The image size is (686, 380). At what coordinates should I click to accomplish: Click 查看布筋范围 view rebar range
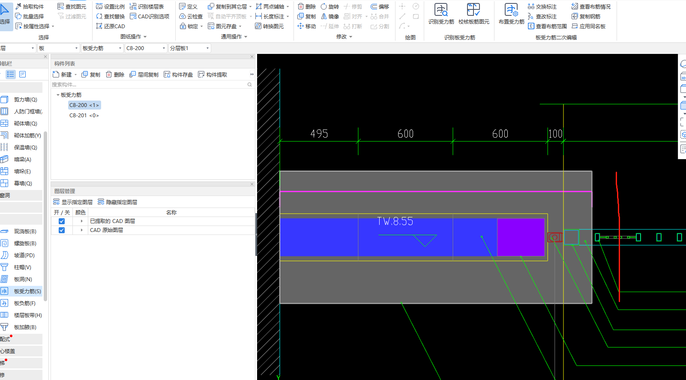click(548, 26)
